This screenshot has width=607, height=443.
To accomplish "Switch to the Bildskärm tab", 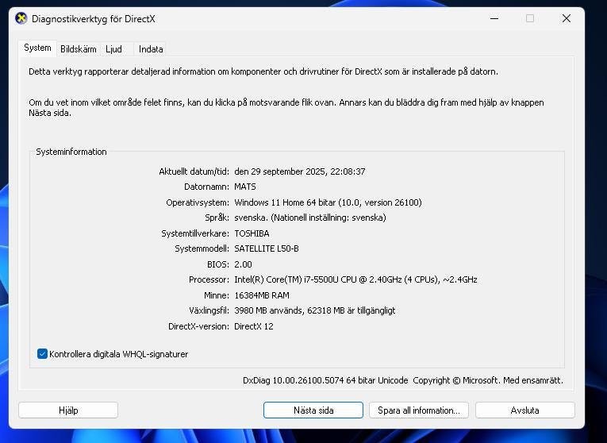I will click(x=79, y=49).
